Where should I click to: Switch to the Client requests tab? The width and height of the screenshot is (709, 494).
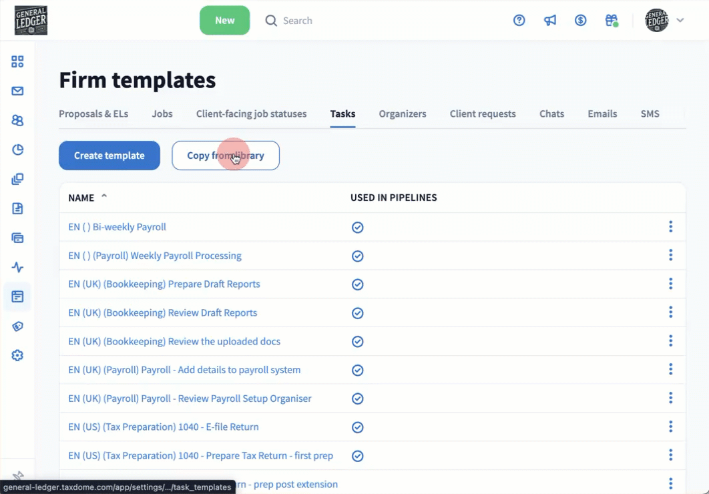point(483,114)
